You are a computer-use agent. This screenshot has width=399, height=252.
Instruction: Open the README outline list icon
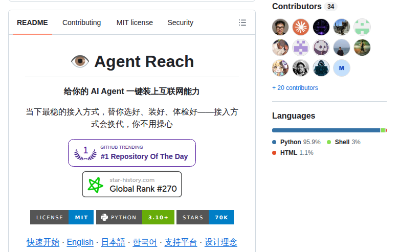pyautogui.click(x=242, y=22)
